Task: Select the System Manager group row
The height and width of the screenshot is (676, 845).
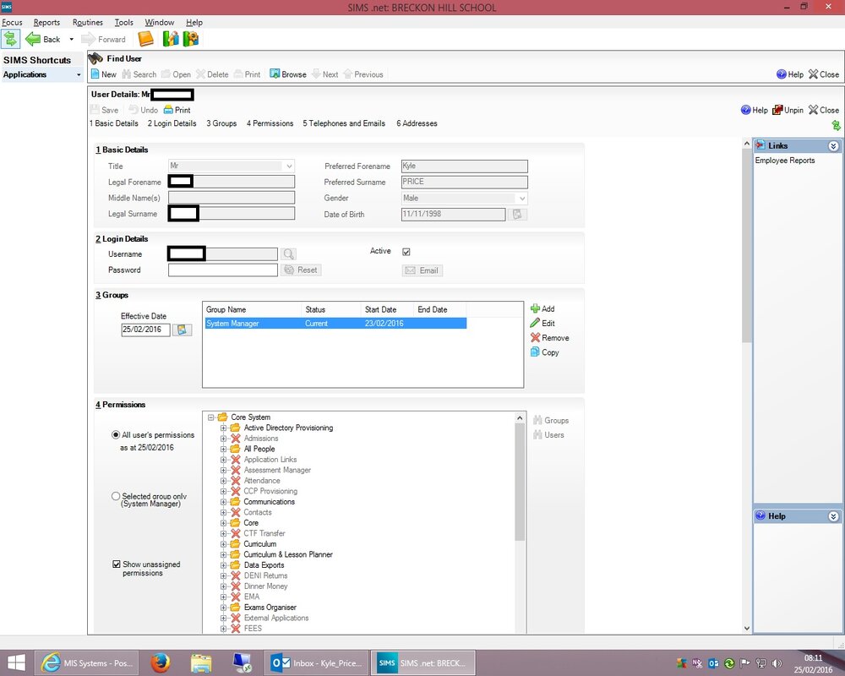Action: click(335, 324)
